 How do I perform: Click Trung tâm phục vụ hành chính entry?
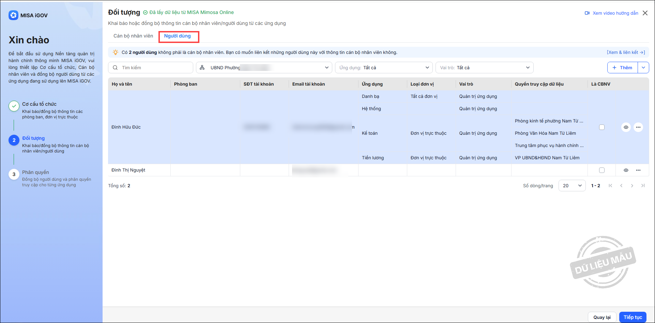pos(549,146)
